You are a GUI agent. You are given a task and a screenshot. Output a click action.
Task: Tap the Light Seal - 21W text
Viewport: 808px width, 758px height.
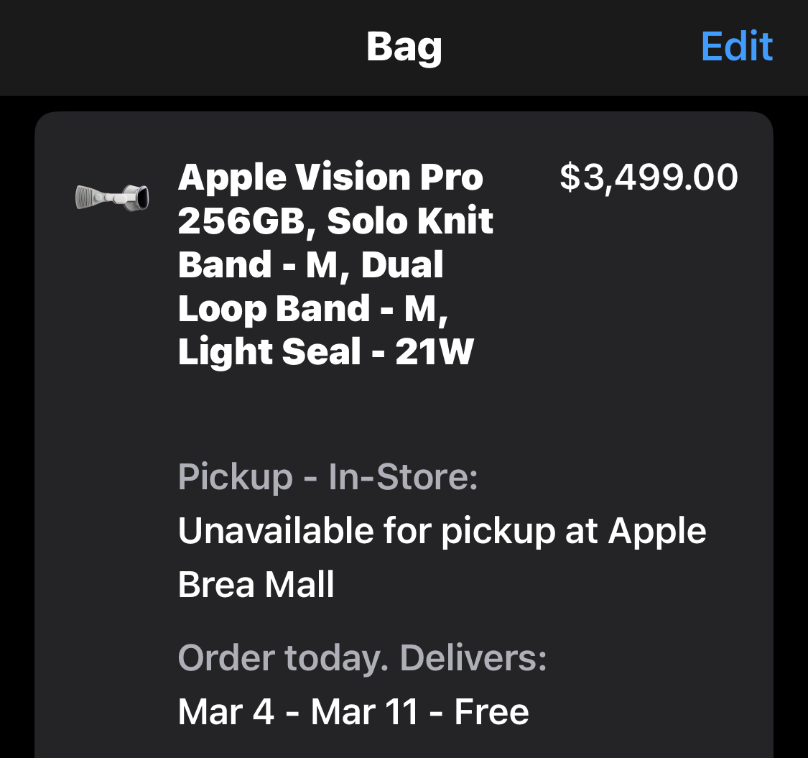tap(325, 351)
